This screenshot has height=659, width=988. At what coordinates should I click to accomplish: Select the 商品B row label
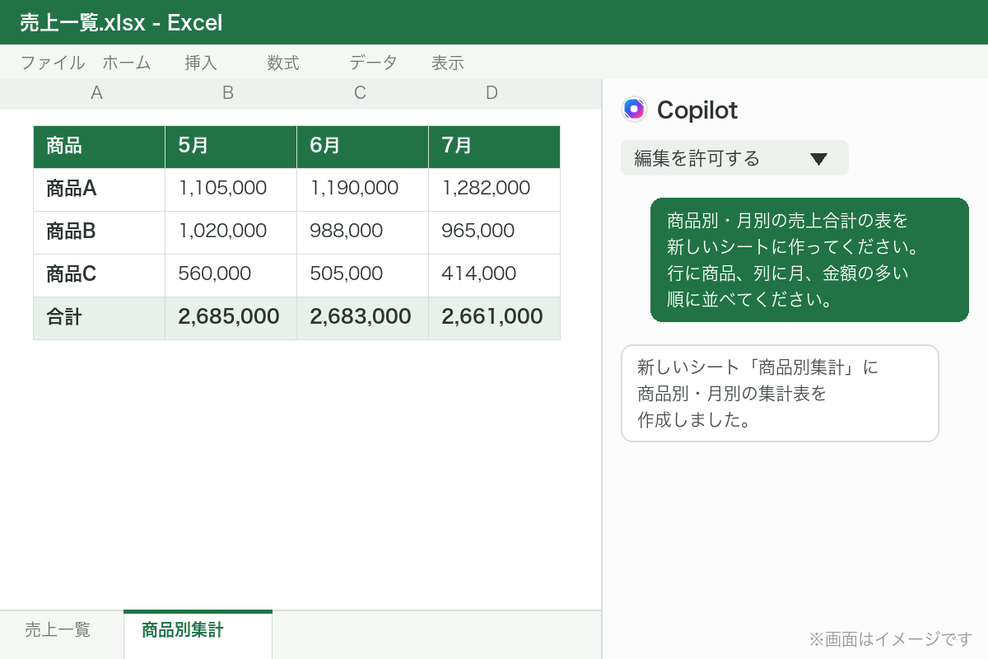pos(99,232)
